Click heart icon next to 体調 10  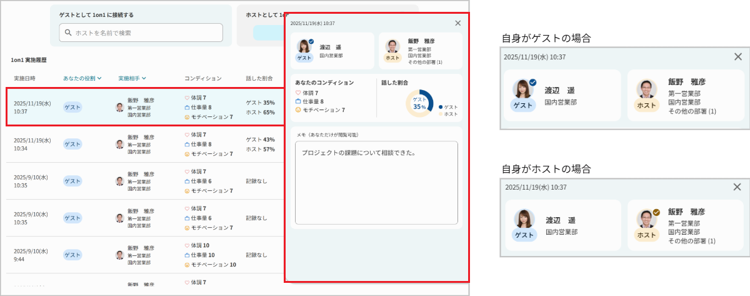click(x=187, y=245)
